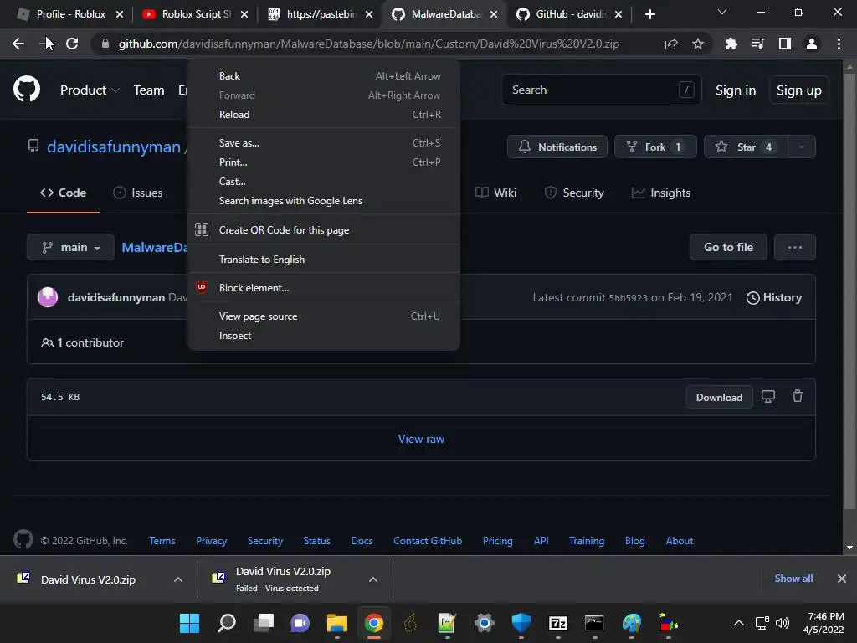This screenshot has height=643, width=857.
Task: Click the lock icon in the address bar
Action: tap(105, 44)
